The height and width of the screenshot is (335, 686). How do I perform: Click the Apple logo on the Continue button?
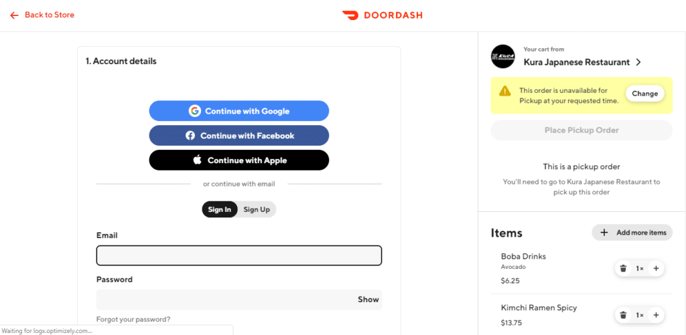[198, 160]
